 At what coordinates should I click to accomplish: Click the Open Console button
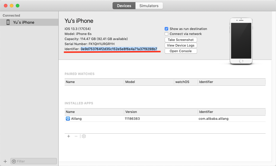(x=181, y=51)
